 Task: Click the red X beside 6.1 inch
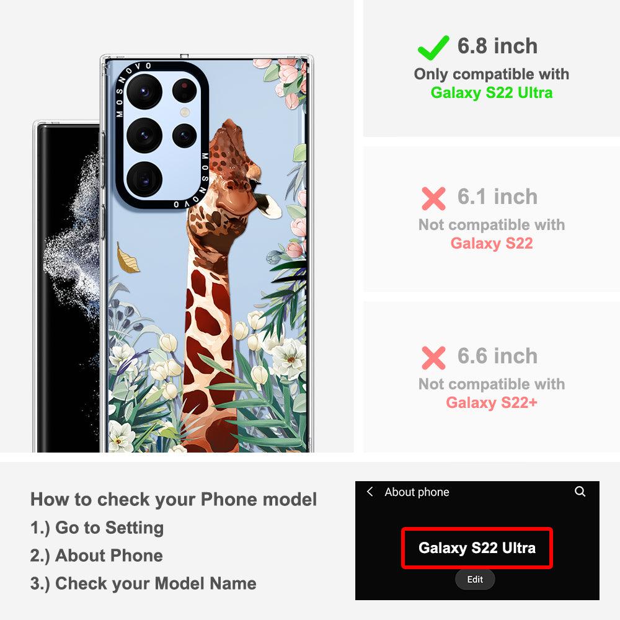433,198
